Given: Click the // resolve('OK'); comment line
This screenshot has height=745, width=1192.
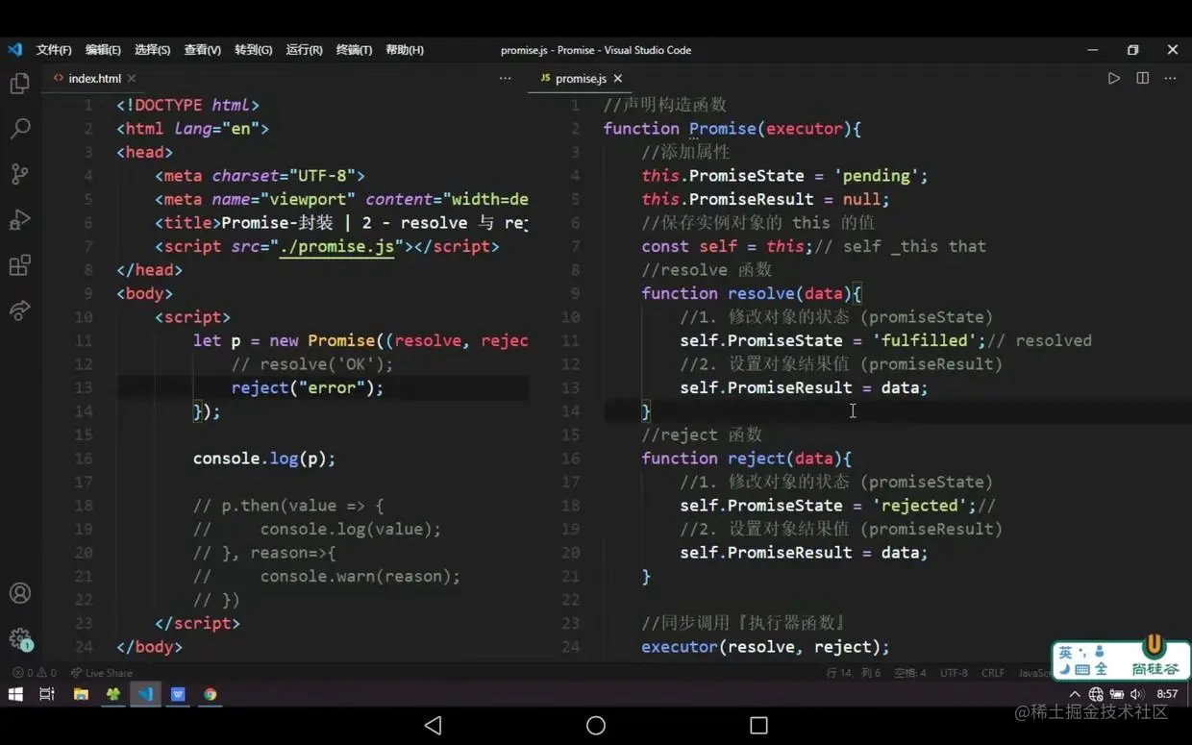Looking at the screenshot, I should tap(312, 364).
